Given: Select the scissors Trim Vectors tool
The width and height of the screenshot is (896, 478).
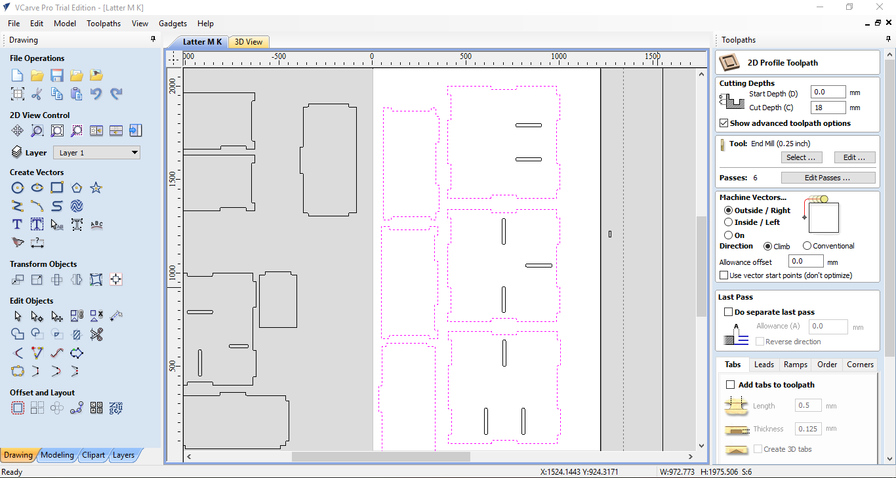Looking at the screenshot, I should (x=96, y=334).
